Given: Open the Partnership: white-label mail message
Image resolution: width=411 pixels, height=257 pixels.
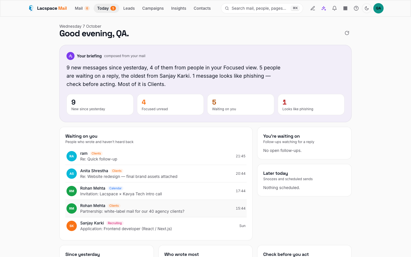Looking at the screenshot, I should coord(156,208).
